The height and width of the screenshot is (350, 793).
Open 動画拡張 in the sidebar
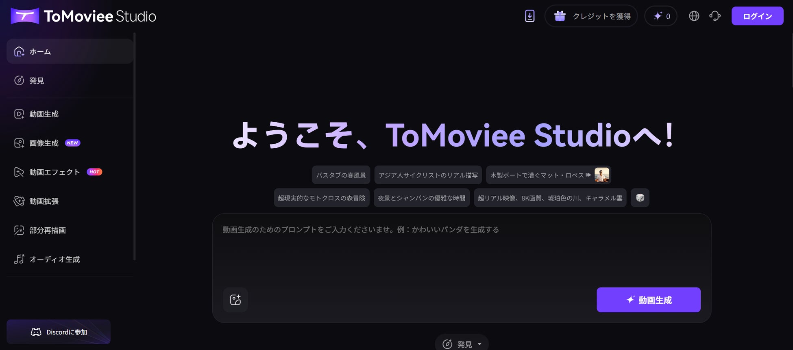tap(70, 201)
